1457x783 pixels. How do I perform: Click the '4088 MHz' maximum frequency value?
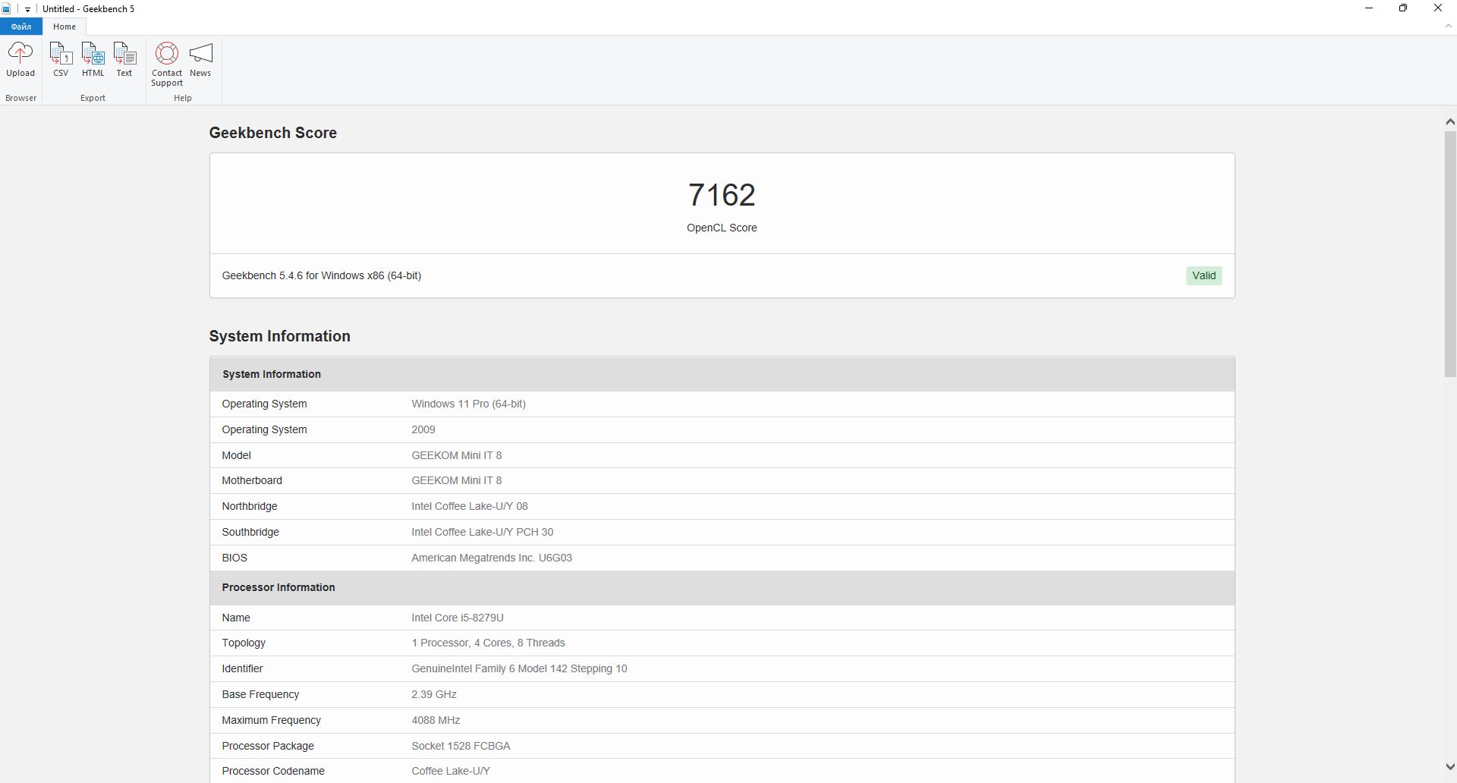436,720
